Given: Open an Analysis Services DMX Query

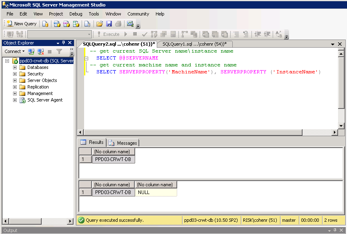Looking at the screenshot, I should pos(67,24).
